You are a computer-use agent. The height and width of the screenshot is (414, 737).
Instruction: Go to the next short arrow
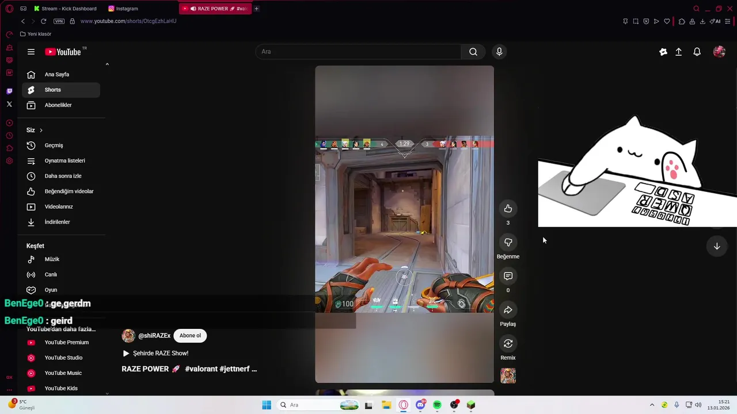pyautogui.click(x=717, y=246)
